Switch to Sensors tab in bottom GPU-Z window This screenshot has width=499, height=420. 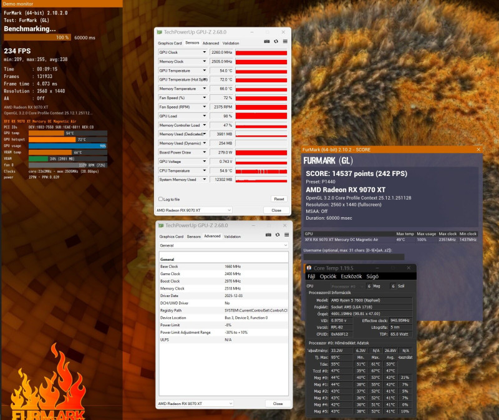(194, 237)
